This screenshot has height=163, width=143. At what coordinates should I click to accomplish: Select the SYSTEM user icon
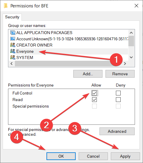coord(13,57)
